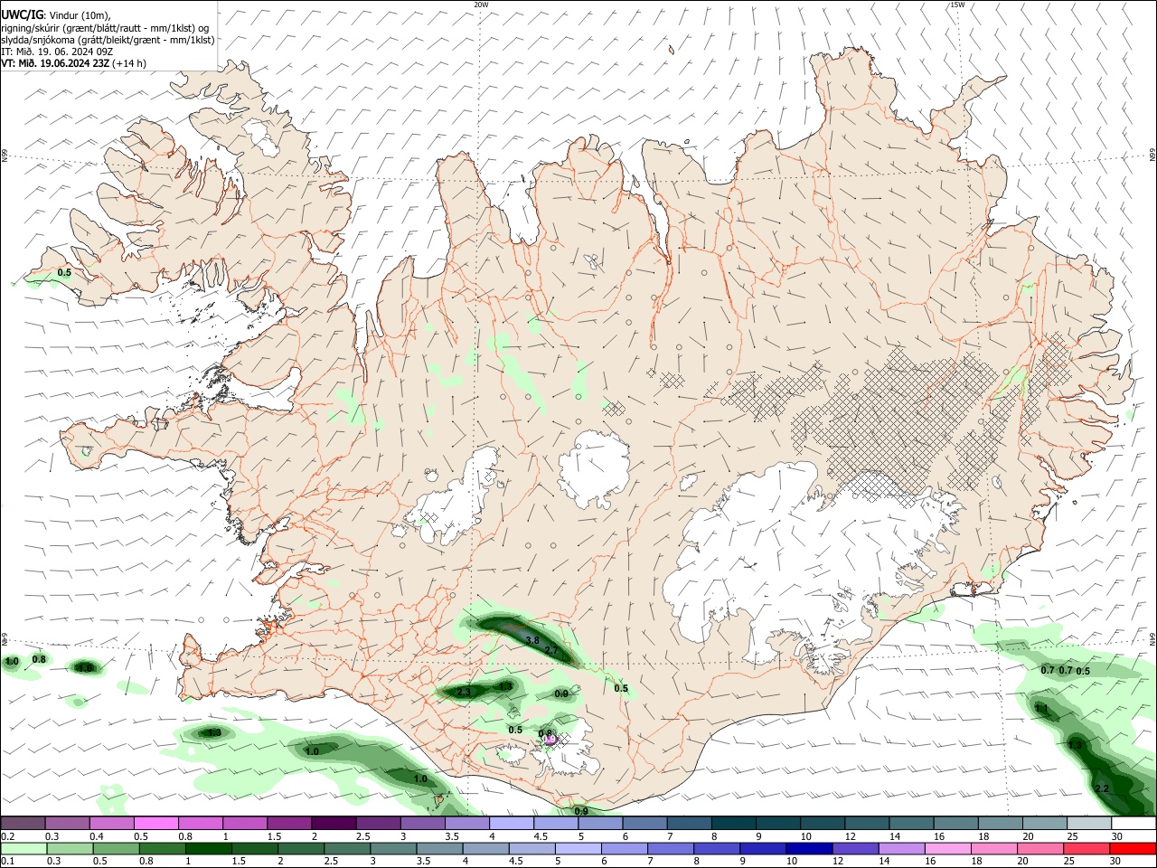Pick the bright red swatch after rain label 30
1157x868 pixels.
pyautogui.click(x=1133, y=848)
